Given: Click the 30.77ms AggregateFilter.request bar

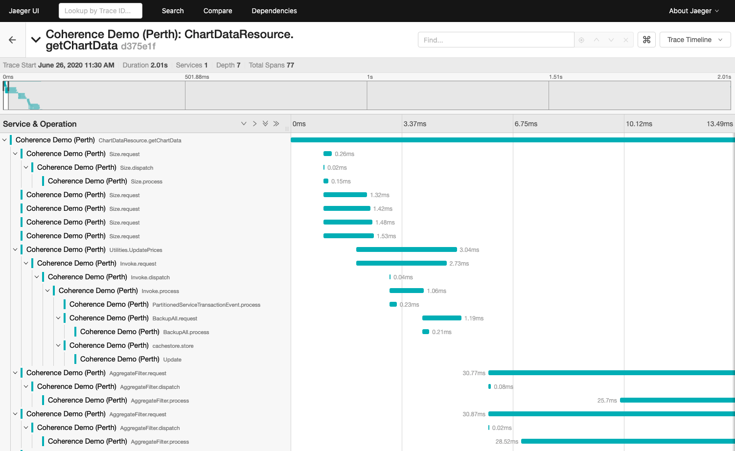Looking at the screenshot, I should tap(612, 373).
